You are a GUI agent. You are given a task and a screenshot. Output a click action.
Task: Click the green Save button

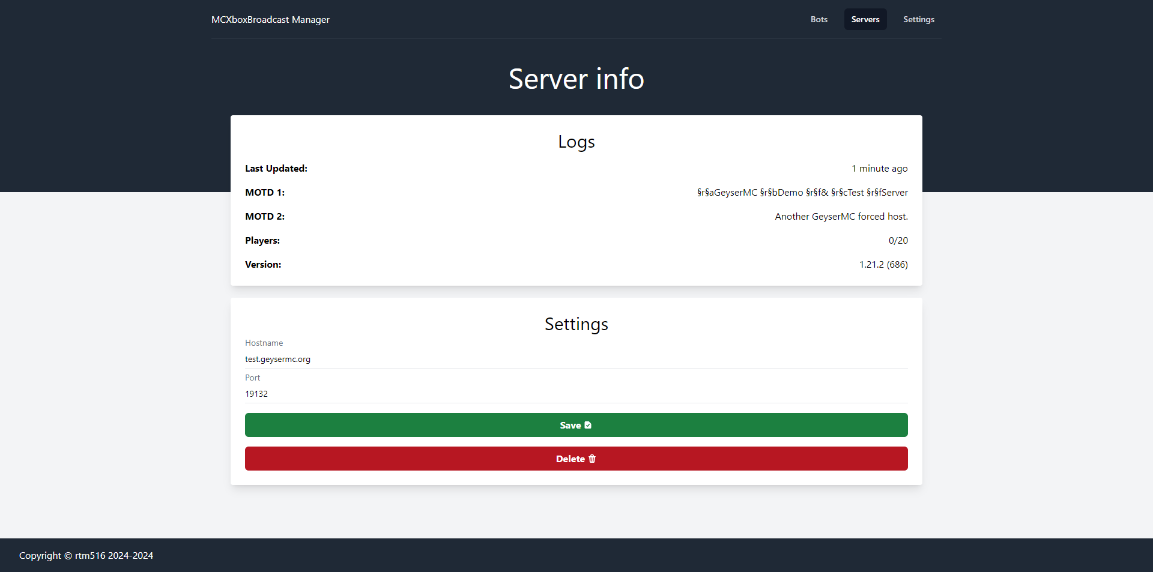tap(576, 425)
